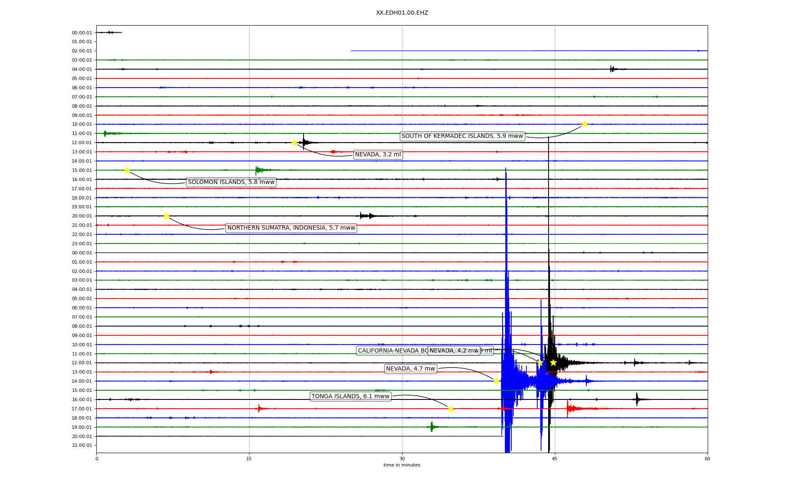Click the 'TONGA ISLANDS, 6.1 mww' annotation
The height and width of the screenshot is (503, 804).
pos(350,397)
